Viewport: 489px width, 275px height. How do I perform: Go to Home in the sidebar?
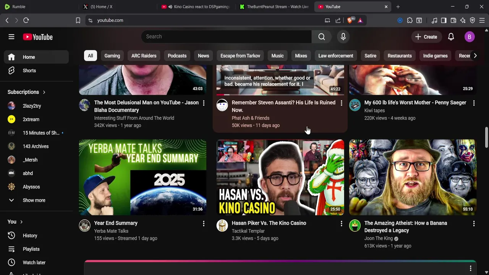point(36,57)
